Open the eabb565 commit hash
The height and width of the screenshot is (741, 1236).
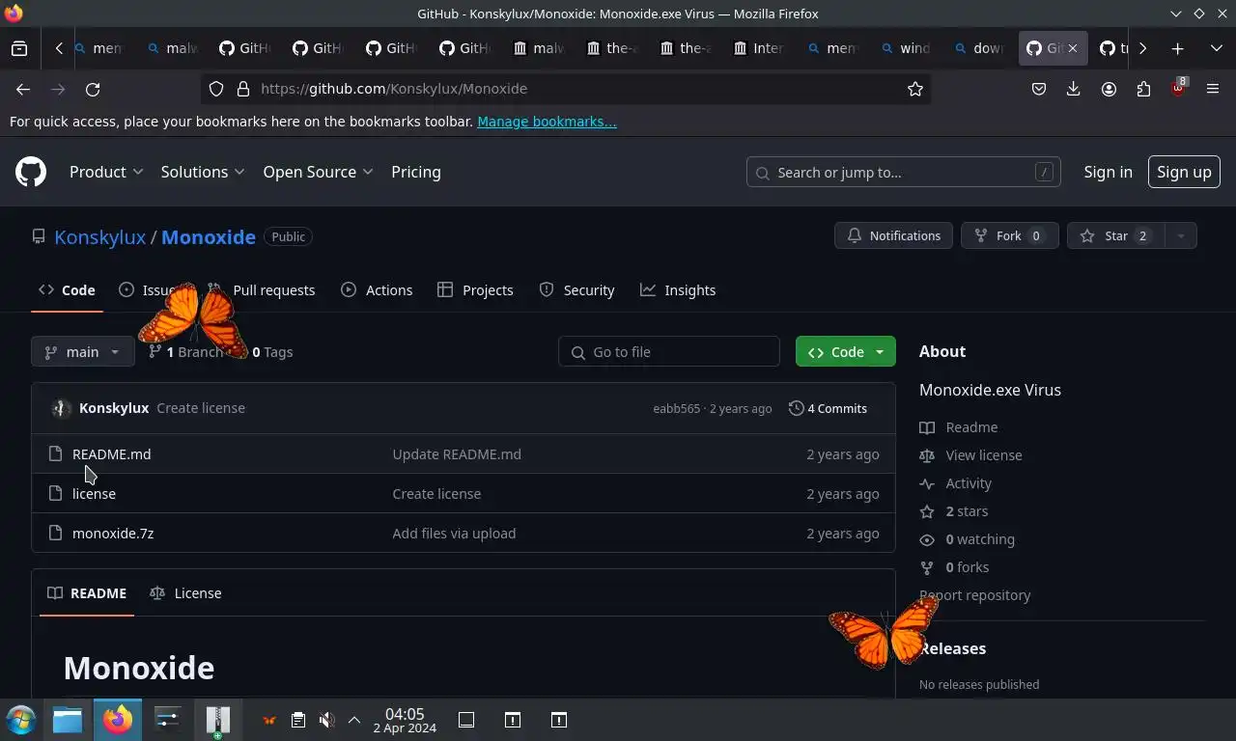(x=676, y=409)
